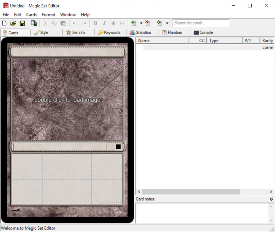
Task: Open an existing set file
Action: point(13,23)
